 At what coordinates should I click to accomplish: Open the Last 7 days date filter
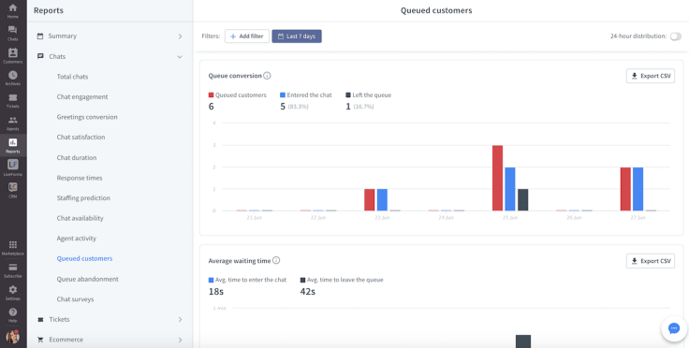click(x=297, y=36)
